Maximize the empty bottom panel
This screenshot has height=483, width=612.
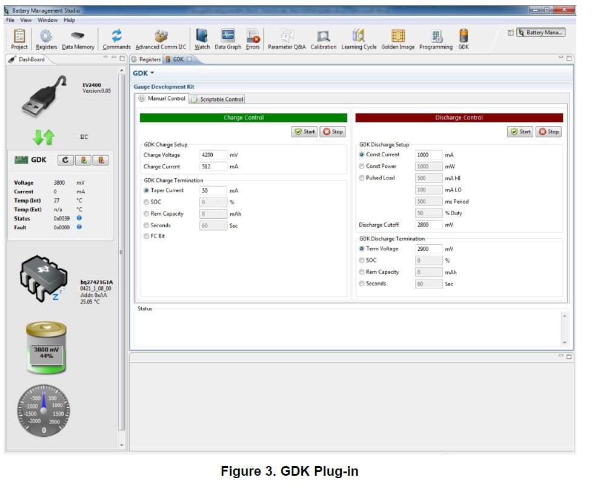pyautogui.click(x=569, y=356)
